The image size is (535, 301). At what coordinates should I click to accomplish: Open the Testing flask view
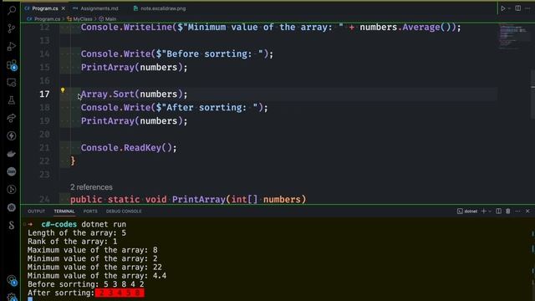click(x=11, y=100)
